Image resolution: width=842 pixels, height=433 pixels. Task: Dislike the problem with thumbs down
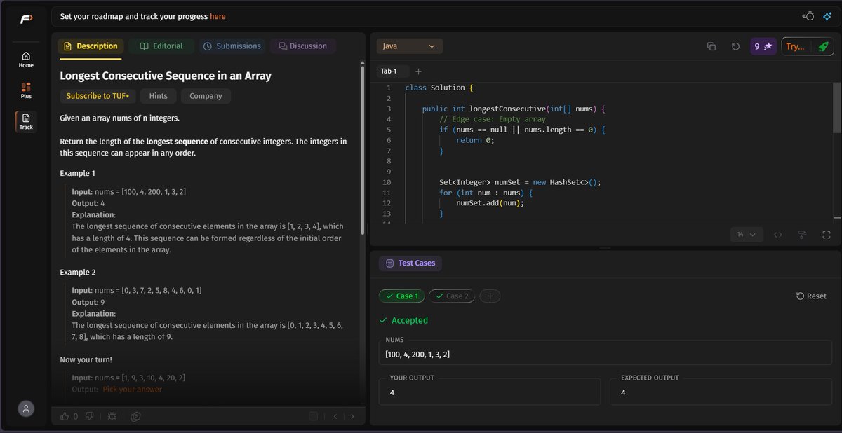click(89, 416)
